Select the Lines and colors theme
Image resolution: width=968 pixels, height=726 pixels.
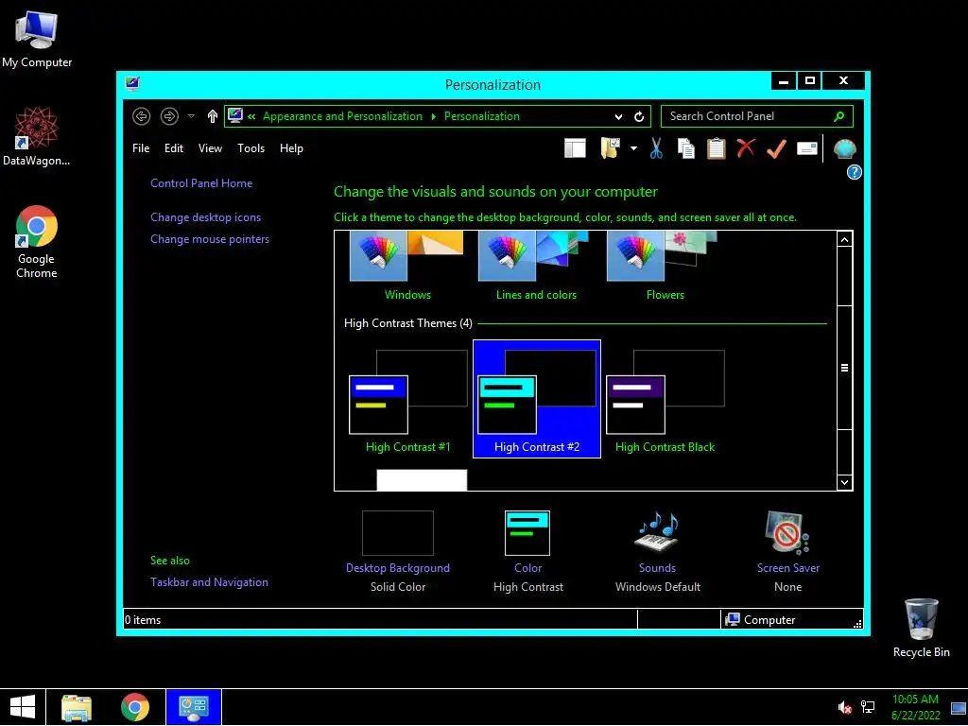click(536, 266)
